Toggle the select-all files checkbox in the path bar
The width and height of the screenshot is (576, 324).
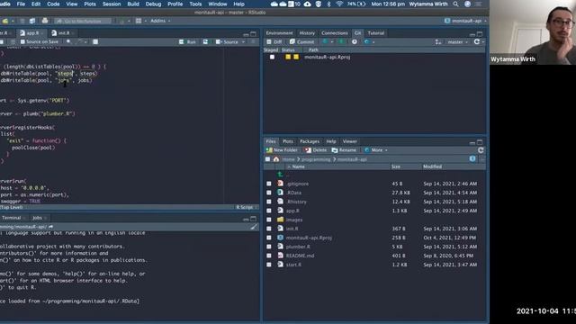click(267, 159)
